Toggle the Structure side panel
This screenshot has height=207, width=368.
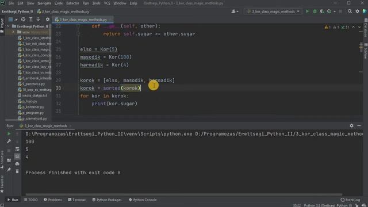pos(2,160)
